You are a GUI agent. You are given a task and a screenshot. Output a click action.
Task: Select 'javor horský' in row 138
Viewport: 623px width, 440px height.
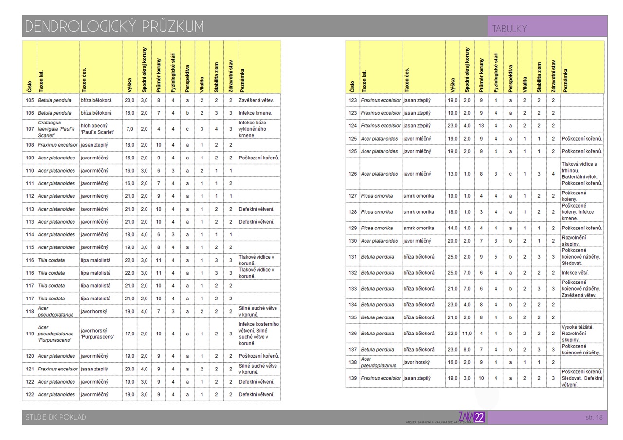(x=418, y=362)
